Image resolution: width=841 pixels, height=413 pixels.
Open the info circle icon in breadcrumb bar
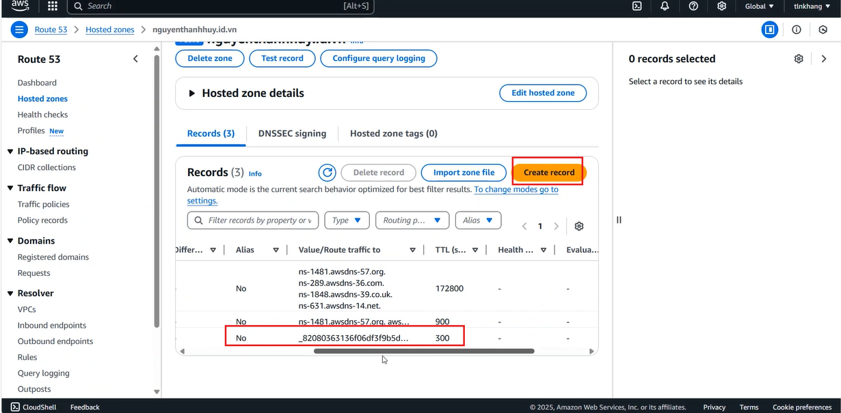pos(797,29)
